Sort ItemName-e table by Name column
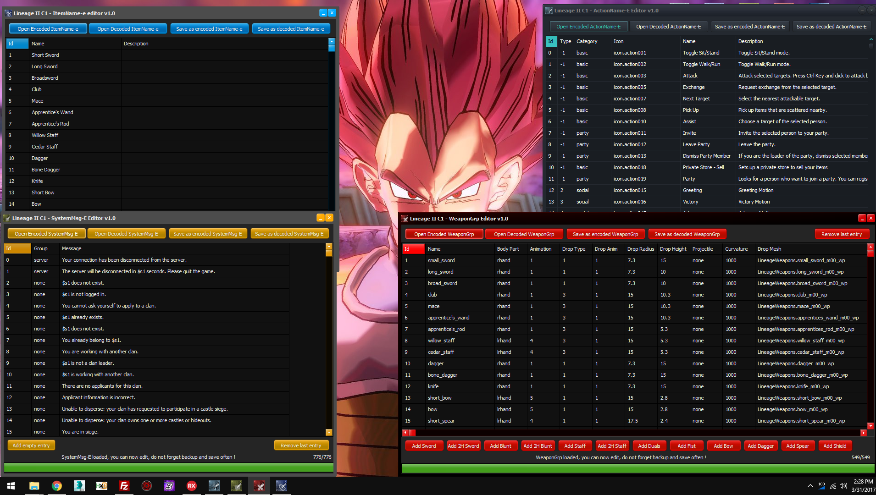Image resolution: width=876 pixels, height=495 pixels. pyautogui.click(x=38, y=44)
